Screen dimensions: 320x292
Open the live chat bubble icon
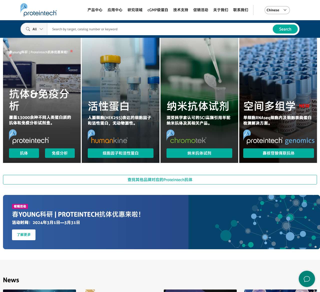click(x=307, y=279)
